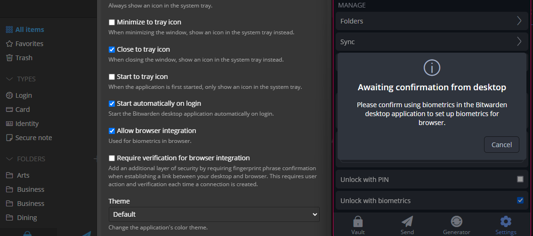Filter by Card type

click(23, 110)
